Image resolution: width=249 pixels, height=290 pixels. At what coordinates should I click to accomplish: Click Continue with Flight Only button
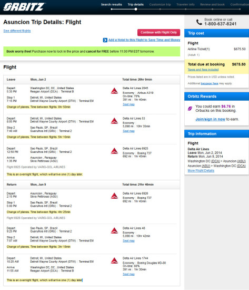158,33
